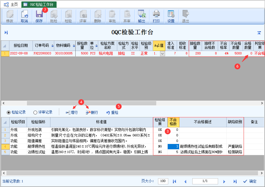Click the 缺陷级别 column header
The width and height of the screenshot is (265, 187).
coord(235,122)
